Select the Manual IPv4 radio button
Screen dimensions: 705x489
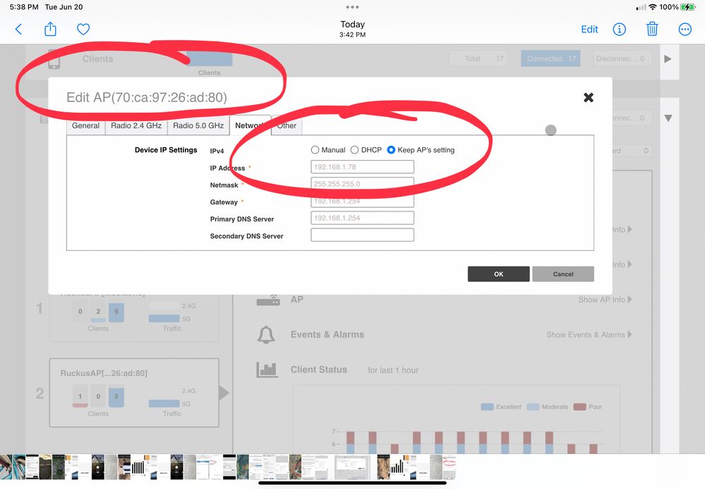point(315,150)
